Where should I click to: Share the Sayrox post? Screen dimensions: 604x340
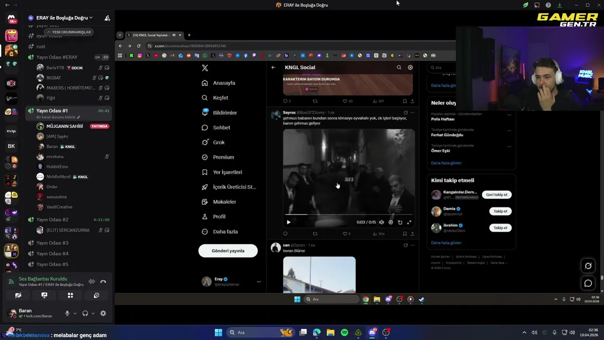click(412, 234)
